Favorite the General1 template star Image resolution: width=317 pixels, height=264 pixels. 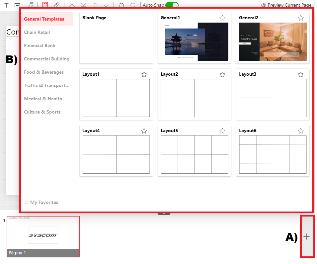[x=222, y=18]
